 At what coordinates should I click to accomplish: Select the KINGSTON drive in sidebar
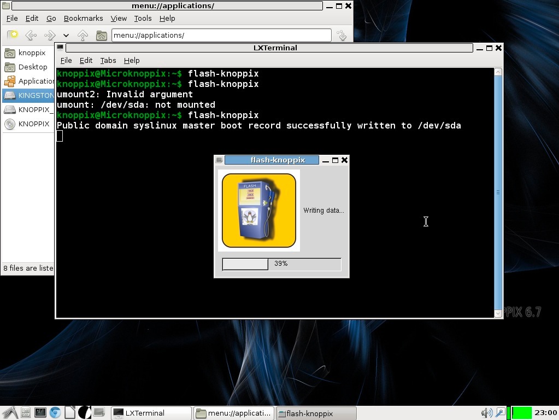click(x=28, y=95)
